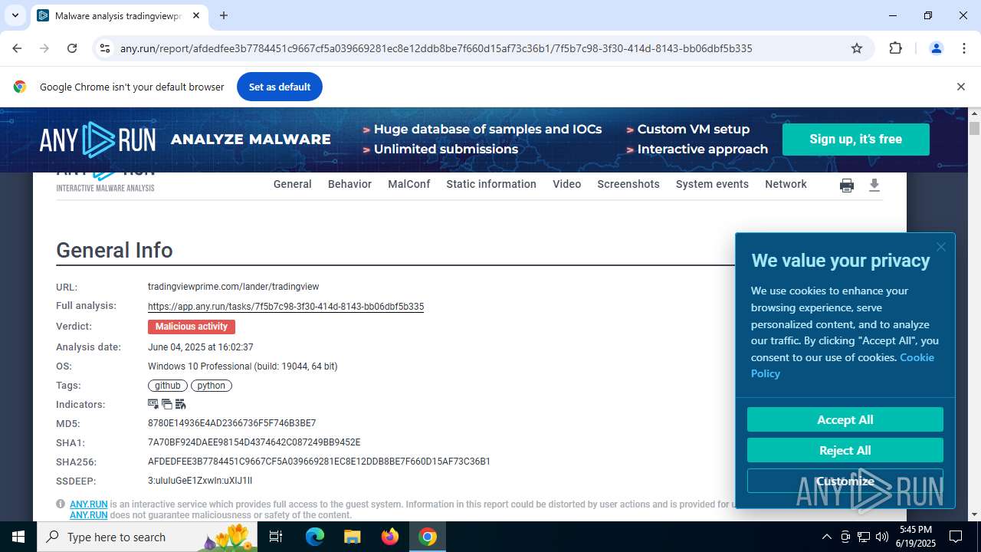Viewport: 981px width, 552px height.
Task: View site information icon
Action: pos(106,48)
